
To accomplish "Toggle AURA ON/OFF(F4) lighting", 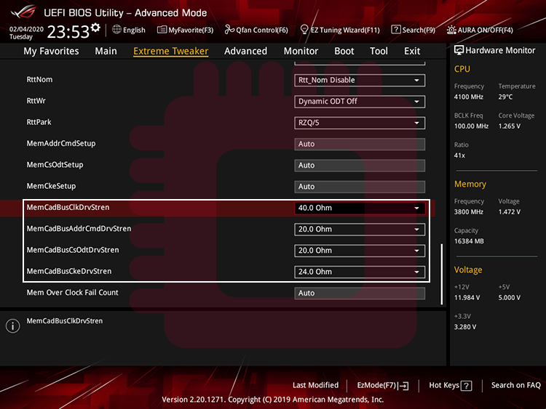I will pyautogui.click(x=452, y=30).
